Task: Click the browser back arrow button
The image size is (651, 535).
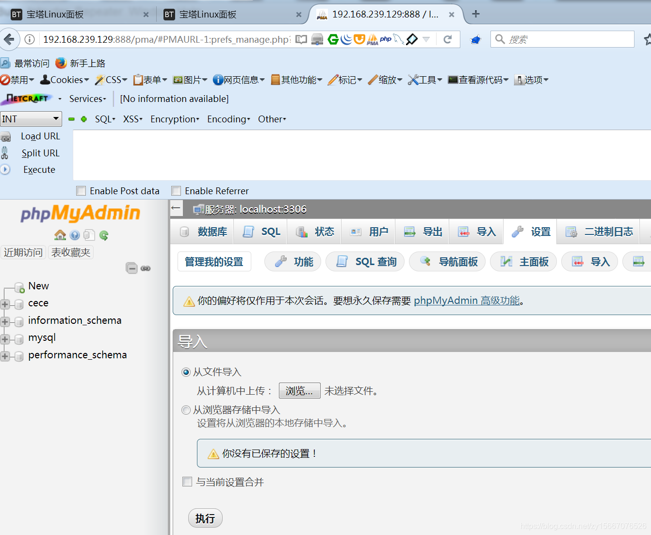Action: point(9,39)
